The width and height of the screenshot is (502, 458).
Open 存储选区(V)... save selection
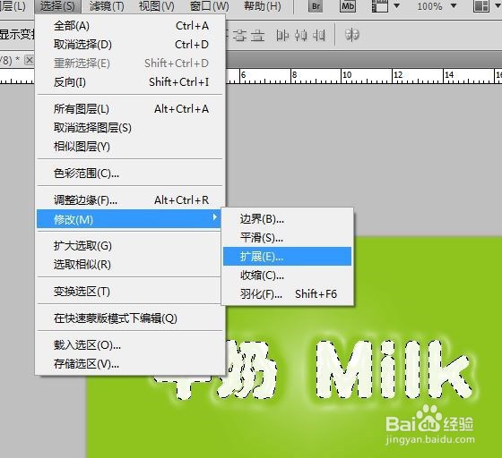tap(130, 364)
